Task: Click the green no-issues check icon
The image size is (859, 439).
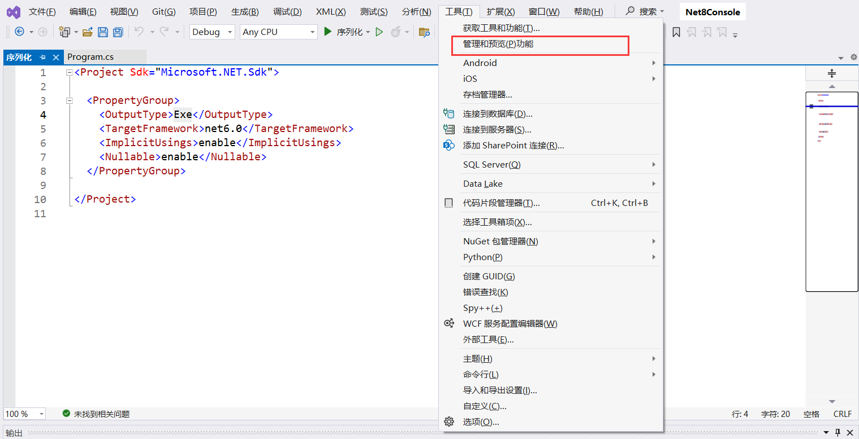Action: [x=66, y=414]
